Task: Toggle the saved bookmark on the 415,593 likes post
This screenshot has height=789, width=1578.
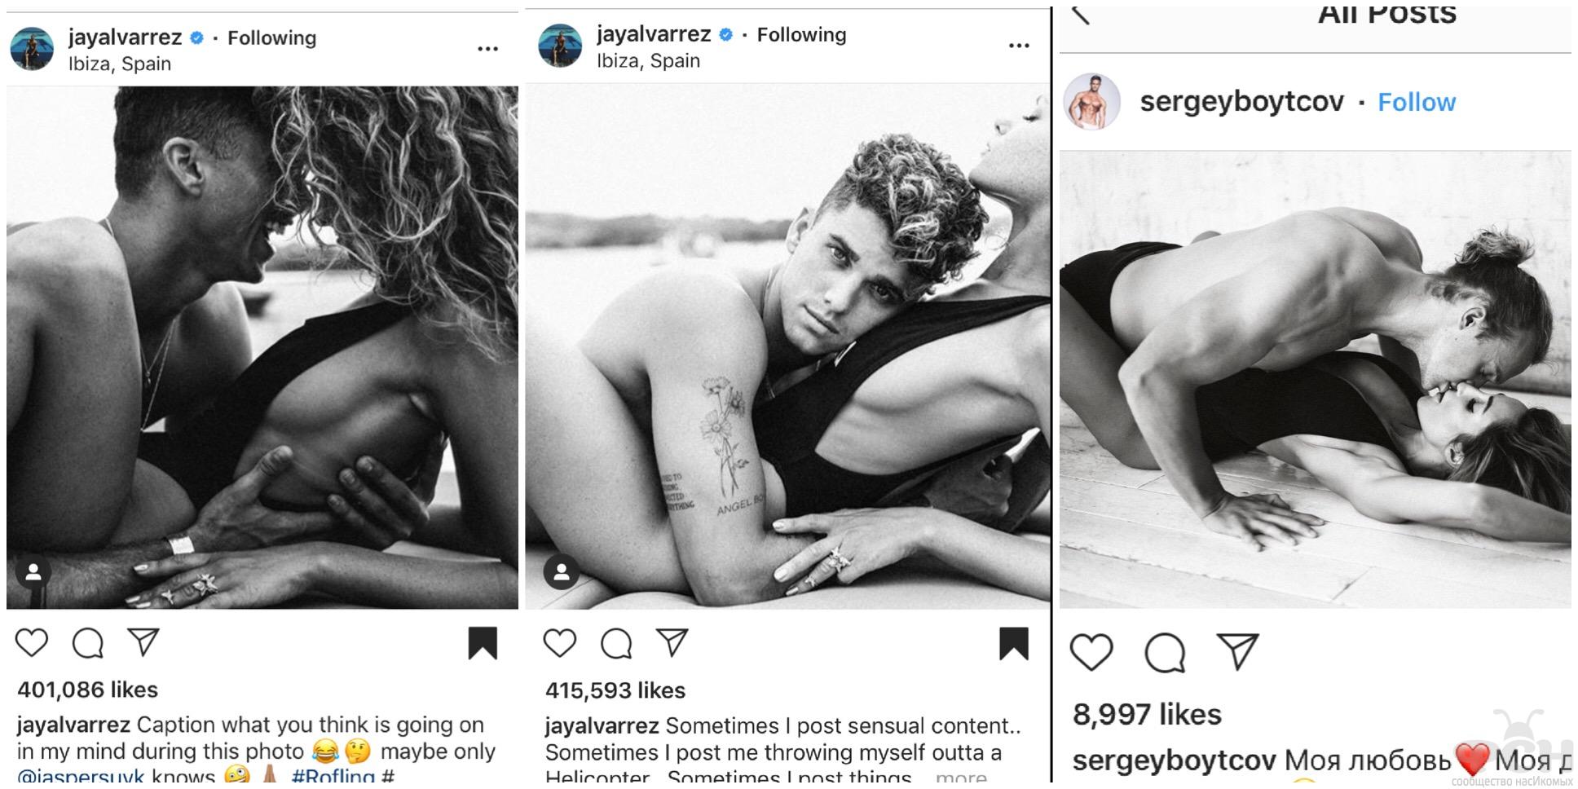Action: 1013,643
